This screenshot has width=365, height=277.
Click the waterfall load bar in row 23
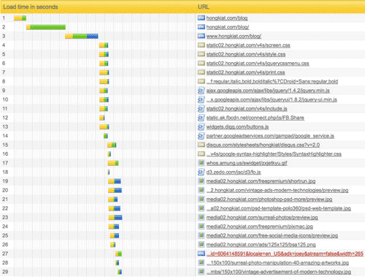tap(115, 217)
